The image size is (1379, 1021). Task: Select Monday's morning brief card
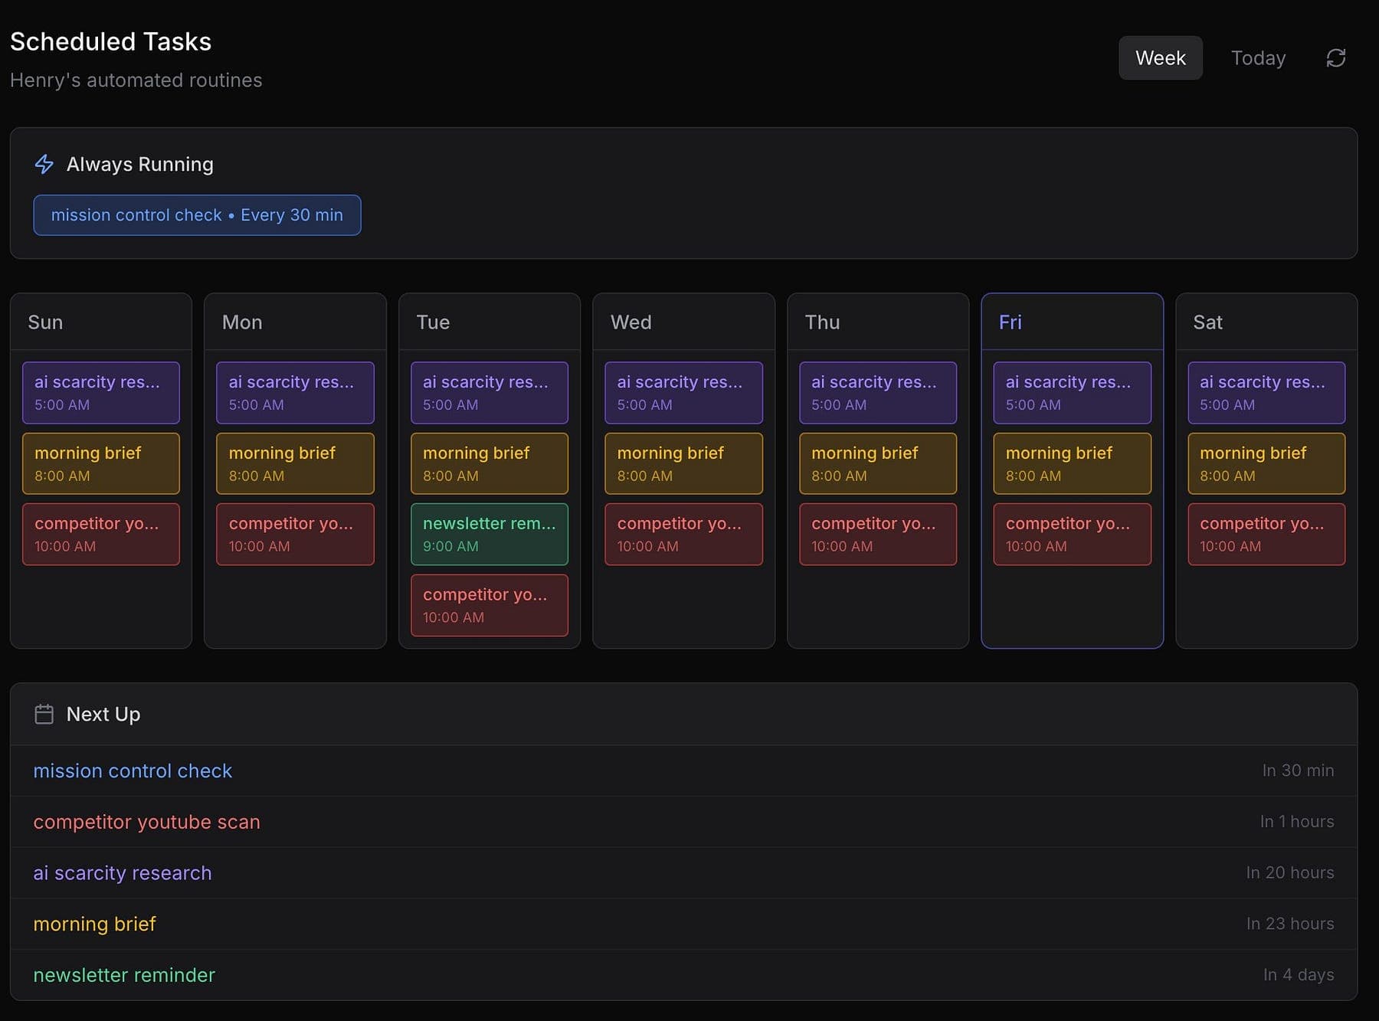point(295,463)
